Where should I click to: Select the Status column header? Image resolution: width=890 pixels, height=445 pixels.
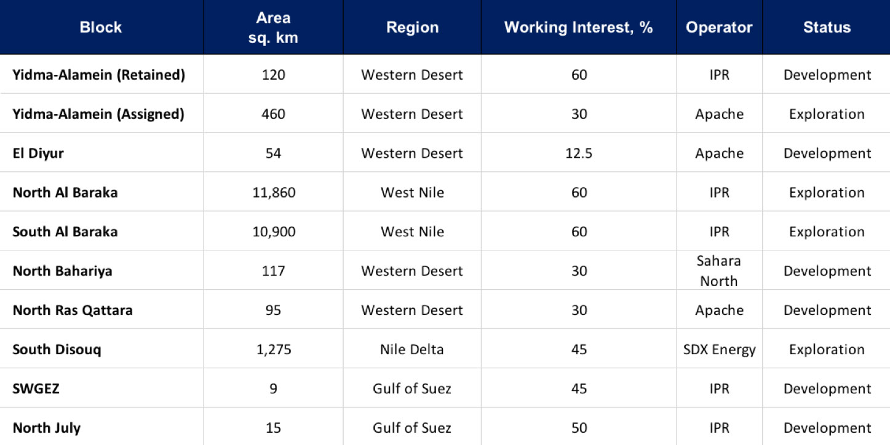point(827,28)
